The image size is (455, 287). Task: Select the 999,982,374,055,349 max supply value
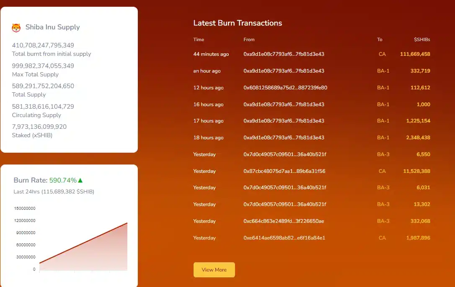[43, 66]
